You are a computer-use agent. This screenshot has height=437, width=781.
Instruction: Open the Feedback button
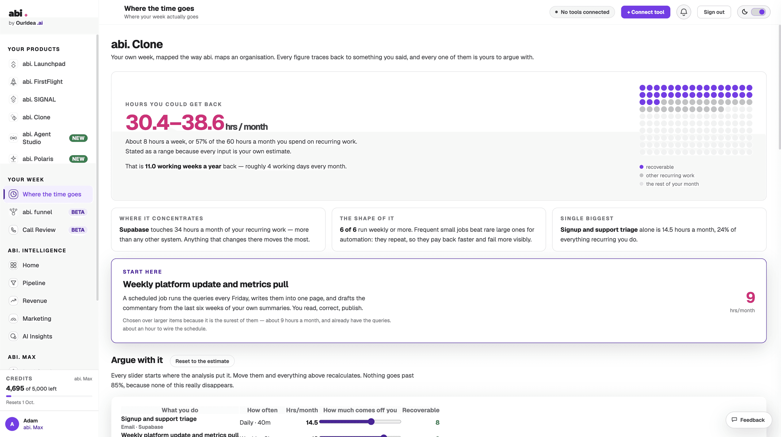pyautogui.click(x=748, y=420)
